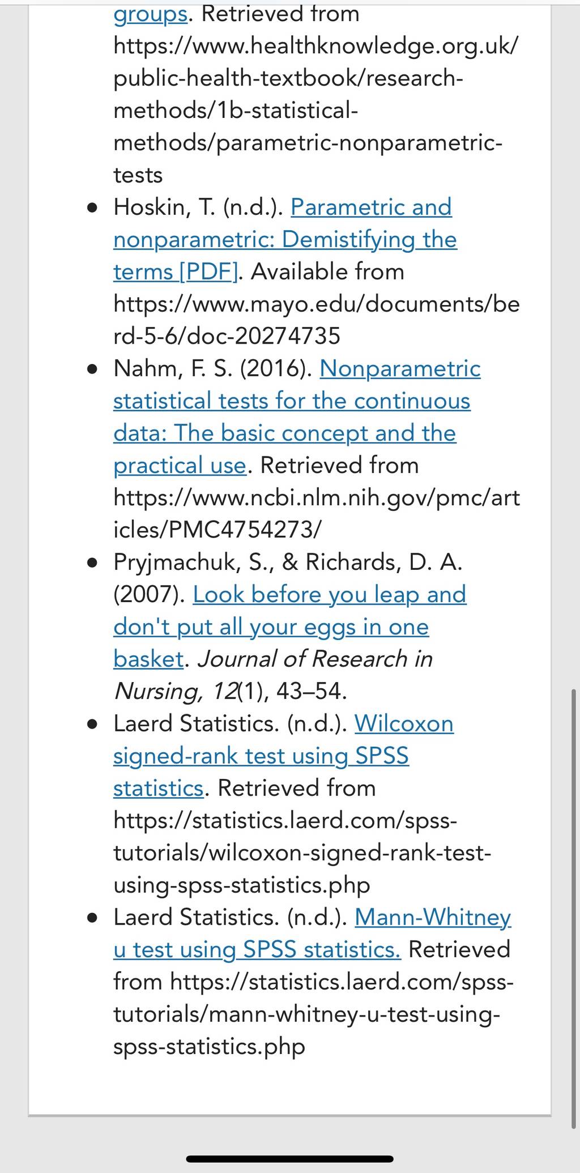580x1173 pixels.
Task: Tap 'Pryjmachuk, S., & Richards, D. A.' text
Action: (288, 562)
